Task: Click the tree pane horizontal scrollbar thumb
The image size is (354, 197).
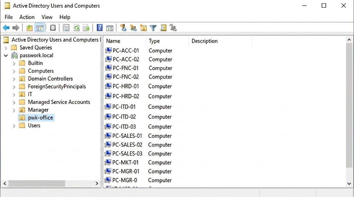Action: [37, 184]
